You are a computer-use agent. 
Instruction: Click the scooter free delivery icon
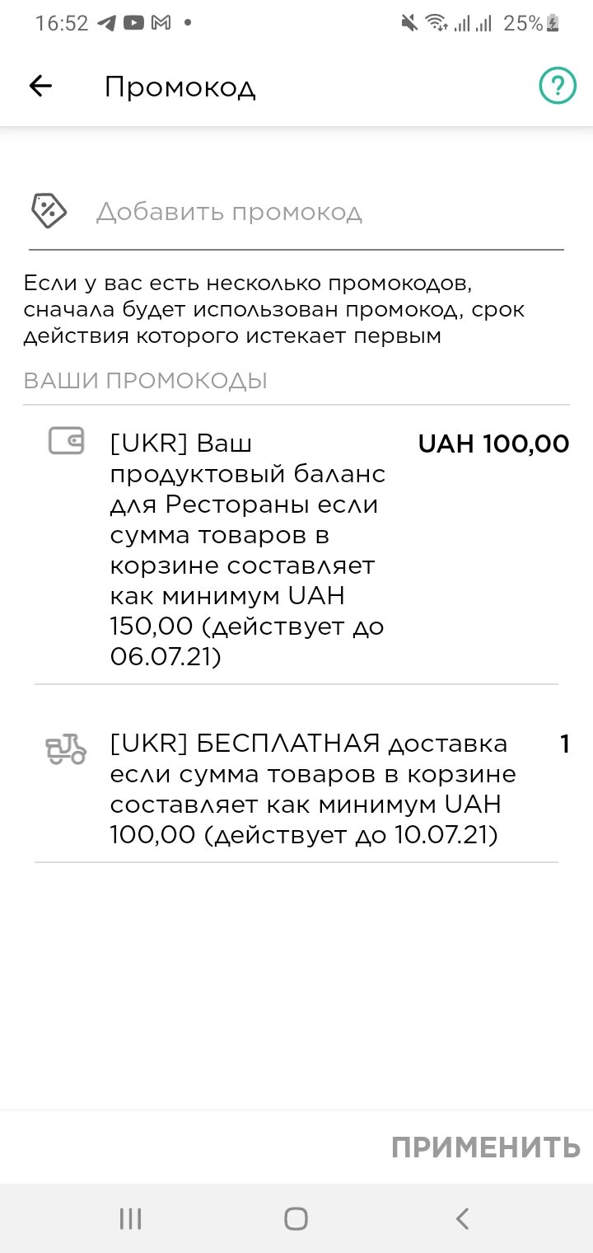tap(66, 749)
